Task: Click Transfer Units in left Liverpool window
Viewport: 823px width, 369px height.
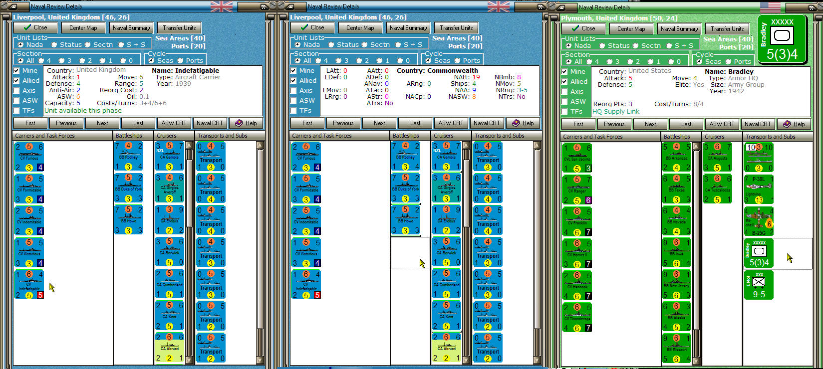Action: [179, 27]
